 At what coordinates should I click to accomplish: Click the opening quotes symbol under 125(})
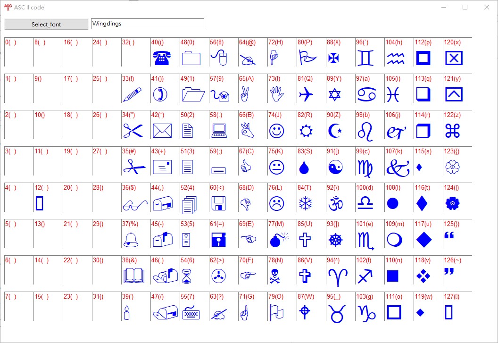pos(449,235)
